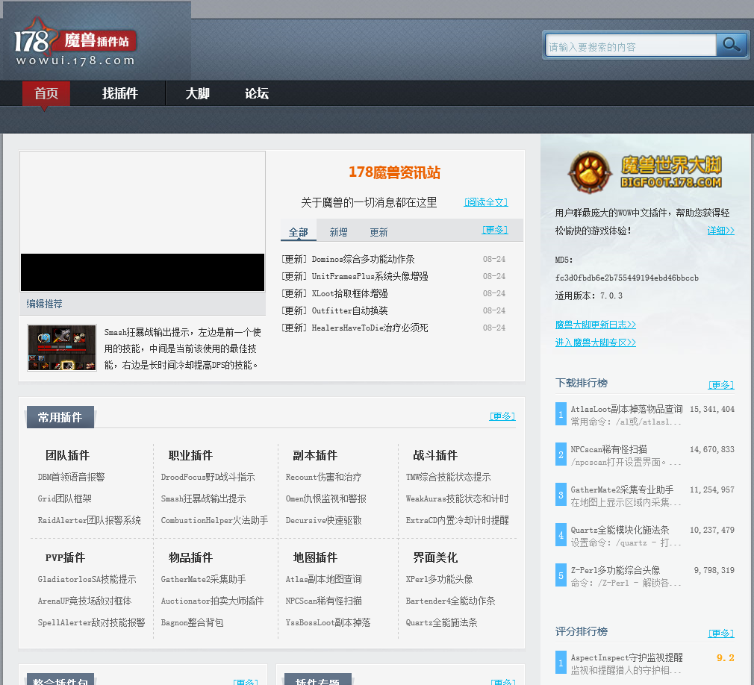Viewport: 754px width, 685px height.
Task: Open 178魔兽资讯站 heading link
Action: [394, 172]
